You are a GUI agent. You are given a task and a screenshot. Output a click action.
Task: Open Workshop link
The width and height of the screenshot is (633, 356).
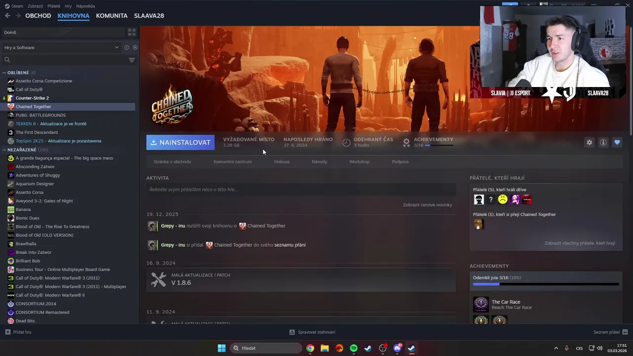pos(360,162)
